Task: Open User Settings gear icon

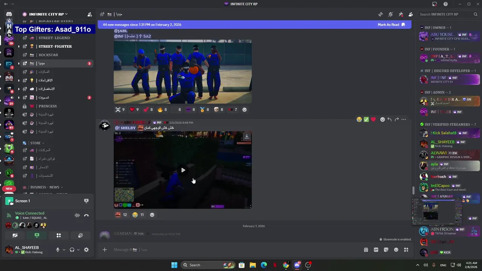Action: (x=86, y=250)
